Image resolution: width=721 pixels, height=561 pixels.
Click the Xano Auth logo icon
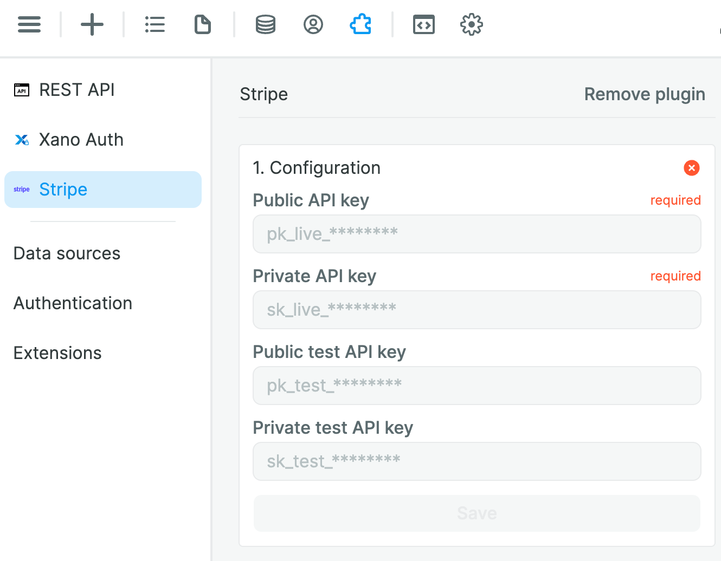(x=22, y=140)
